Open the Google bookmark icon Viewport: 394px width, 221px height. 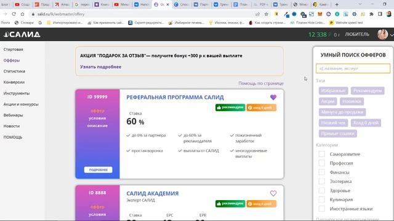pyautogui.click(x=40, y=23)
